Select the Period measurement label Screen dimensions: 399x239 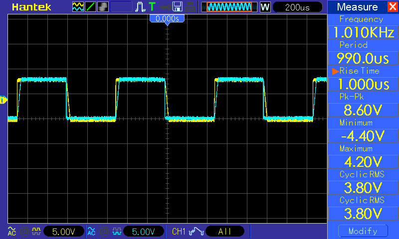pyautogui.click(x=354, y=45)
